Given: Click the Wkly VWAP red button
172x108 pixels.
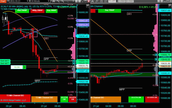Looking at the screenshot, I should [x=37, y=11].
